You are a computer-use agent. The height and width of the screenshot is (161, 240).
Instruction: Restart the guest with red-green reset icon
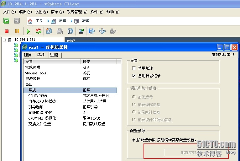click(39, 31)
